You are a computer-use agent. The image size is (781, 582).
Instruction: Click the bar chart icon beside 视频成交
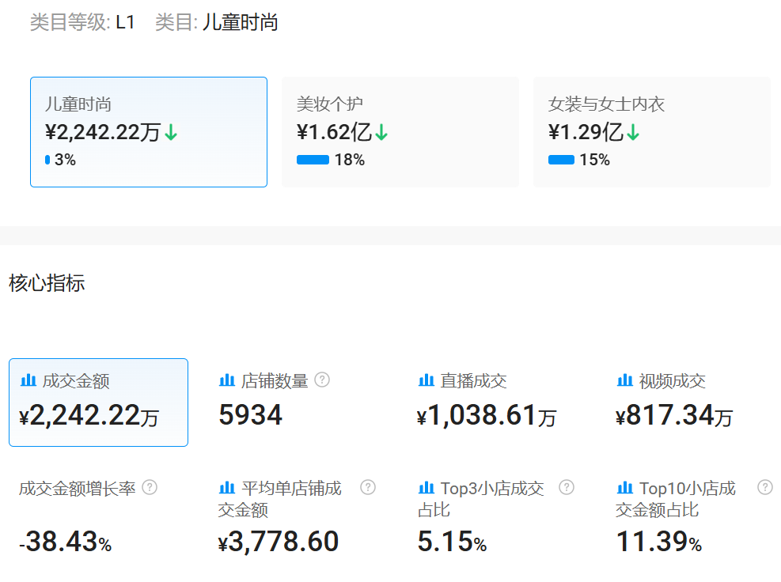[624, 380]
